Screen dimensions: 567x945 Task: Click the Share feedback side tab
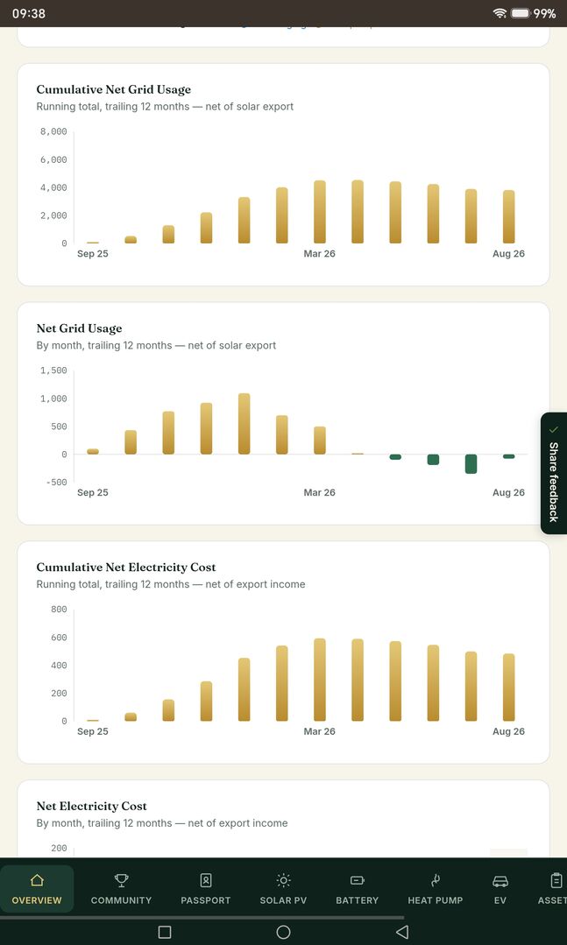click(554, 473)
